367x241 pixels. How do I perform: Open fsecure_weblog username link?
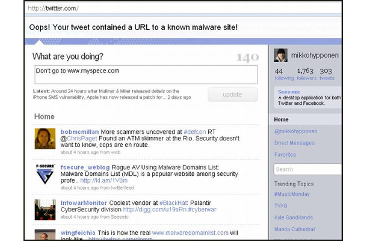tap(85, 167)
